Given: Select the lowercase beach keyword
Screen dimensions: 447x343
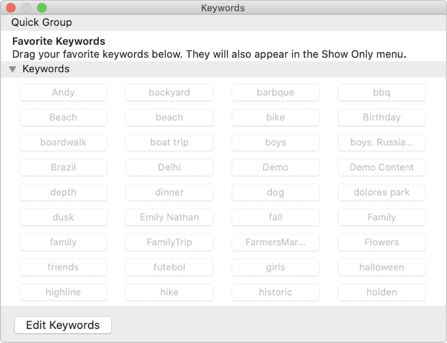Looking at the screenshot, I should (x=169, y=118).
